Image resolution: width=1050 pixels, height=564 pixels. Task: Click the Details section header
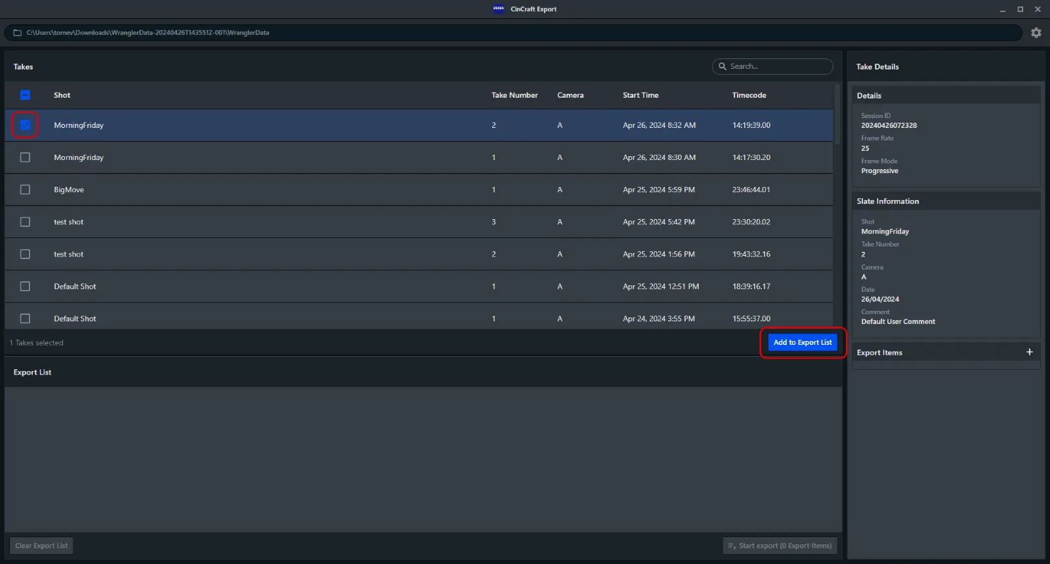pyautogui.click(x=946, y=96)
